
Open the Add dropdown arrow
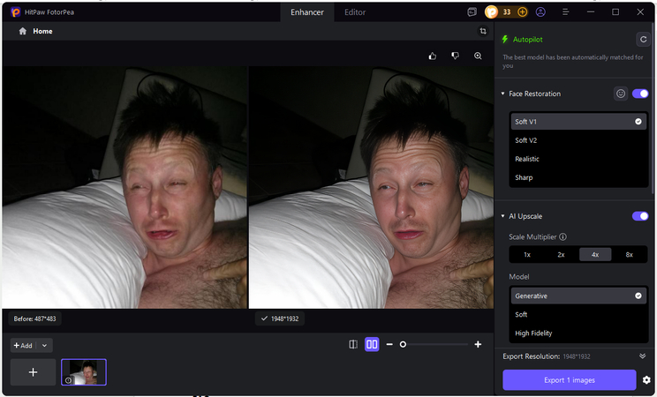click(x=44, y=346)
